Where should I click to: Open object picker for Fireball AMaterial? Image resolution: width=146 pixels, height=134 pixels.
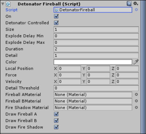click(136, 95)
